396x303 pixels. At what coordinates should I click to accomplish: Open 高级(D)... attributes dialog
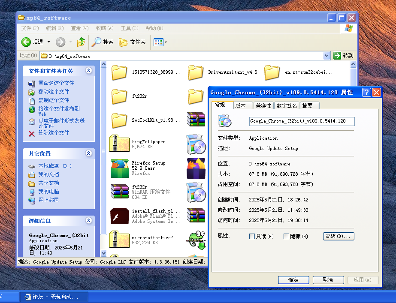click(x=339, y=237)
